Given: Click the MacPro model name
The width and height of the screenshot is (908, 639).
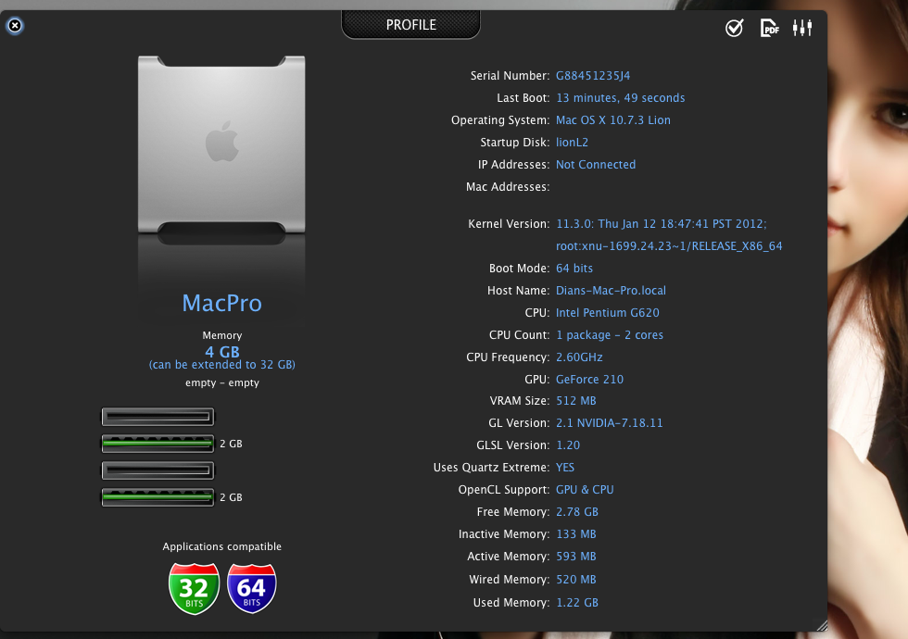Looking at the screenshot, I should [221, 304].
